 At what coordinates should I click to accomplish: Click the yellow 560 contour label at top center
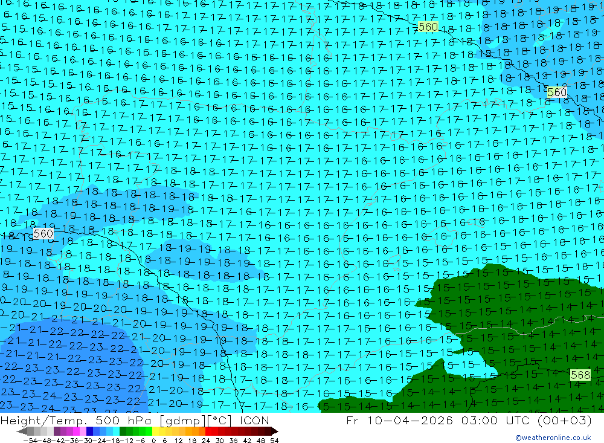[x=428, y=27]
